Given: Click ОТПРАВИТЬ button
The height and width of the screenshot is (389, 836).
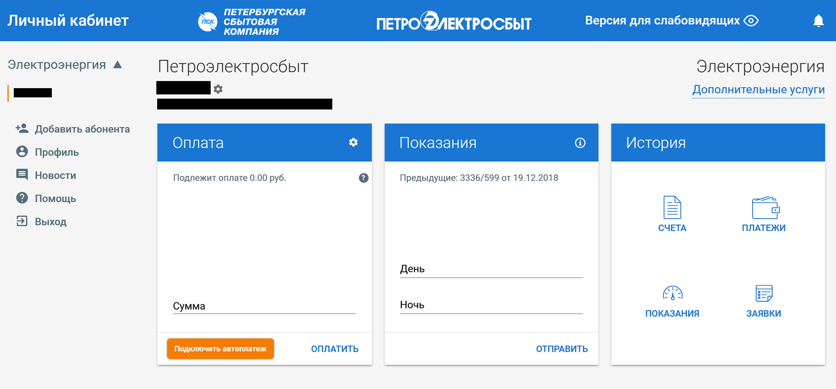Looking at the screenshot, I should 562,349.
